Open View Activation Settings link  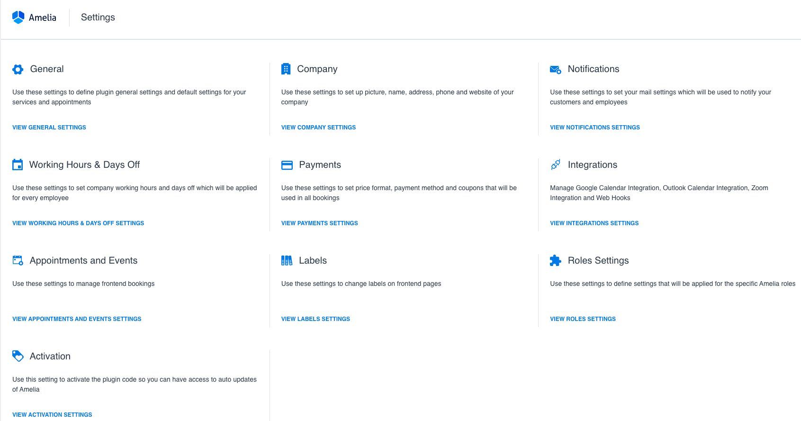pos(52,415)
